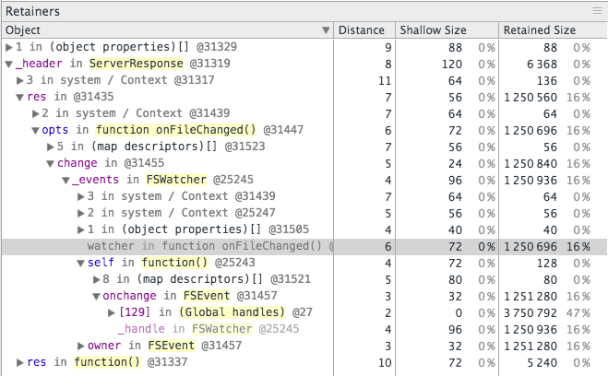Select '_handle in FSWatcher @25245' row
Screen dimensions: 608x376
pyautogui.click(x=304, y=330)
